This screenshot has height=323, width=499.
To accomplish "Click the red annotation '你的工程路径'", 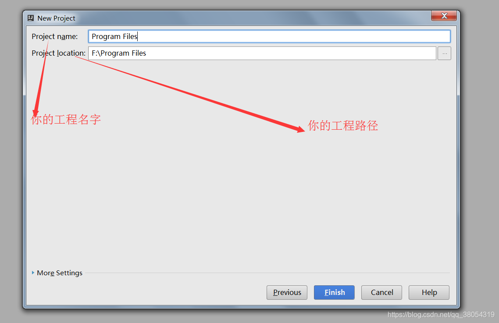I will 343,126.
